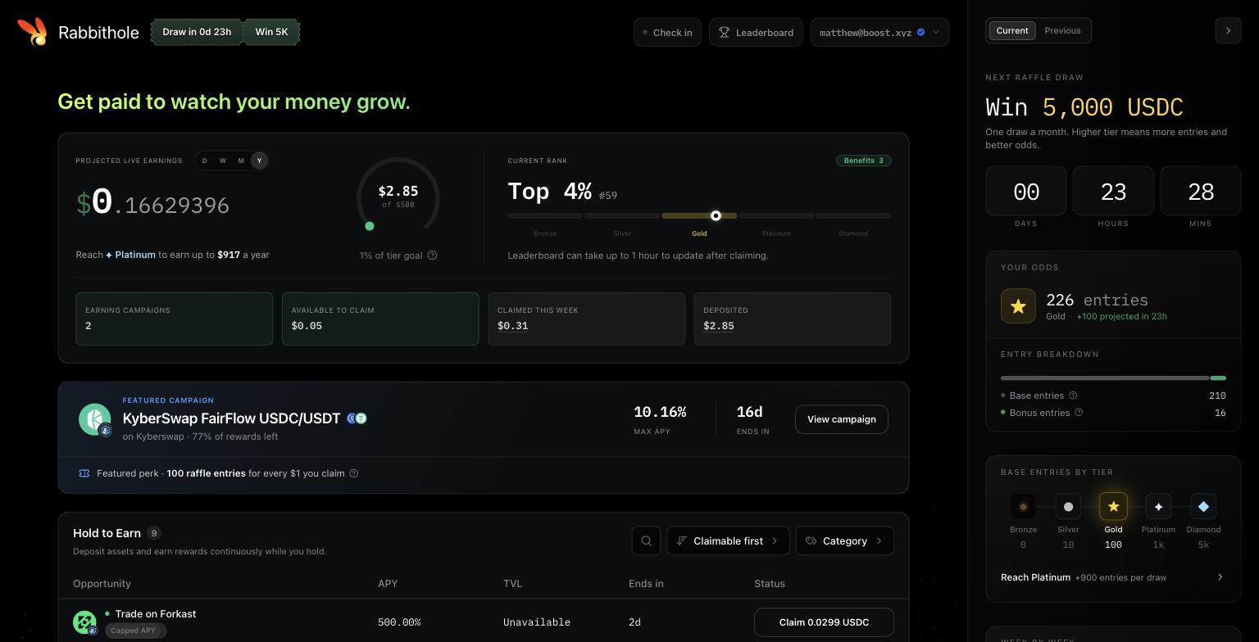
Task: Click the KyberSwap campaign logo
Action: tap(95, 419)
